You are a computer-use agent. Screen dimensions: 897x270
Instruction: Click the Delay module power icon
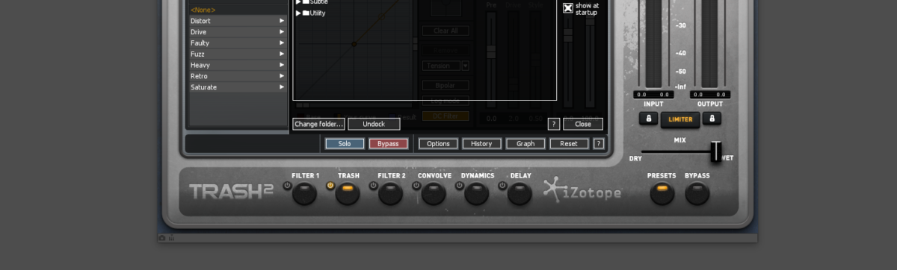[x=503, y=185]
